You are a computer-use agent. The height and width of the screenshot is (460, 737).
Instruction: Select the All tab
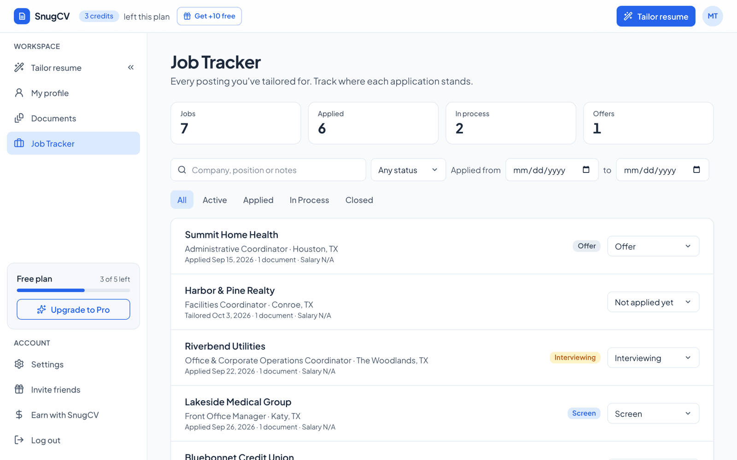tap(182, 200)
